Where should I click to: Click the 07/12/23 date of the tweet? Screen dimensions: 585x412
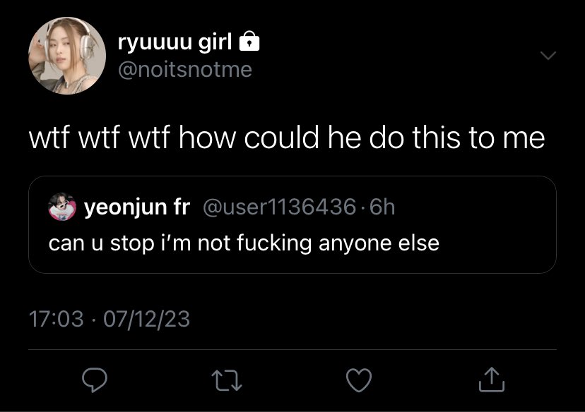147,320
